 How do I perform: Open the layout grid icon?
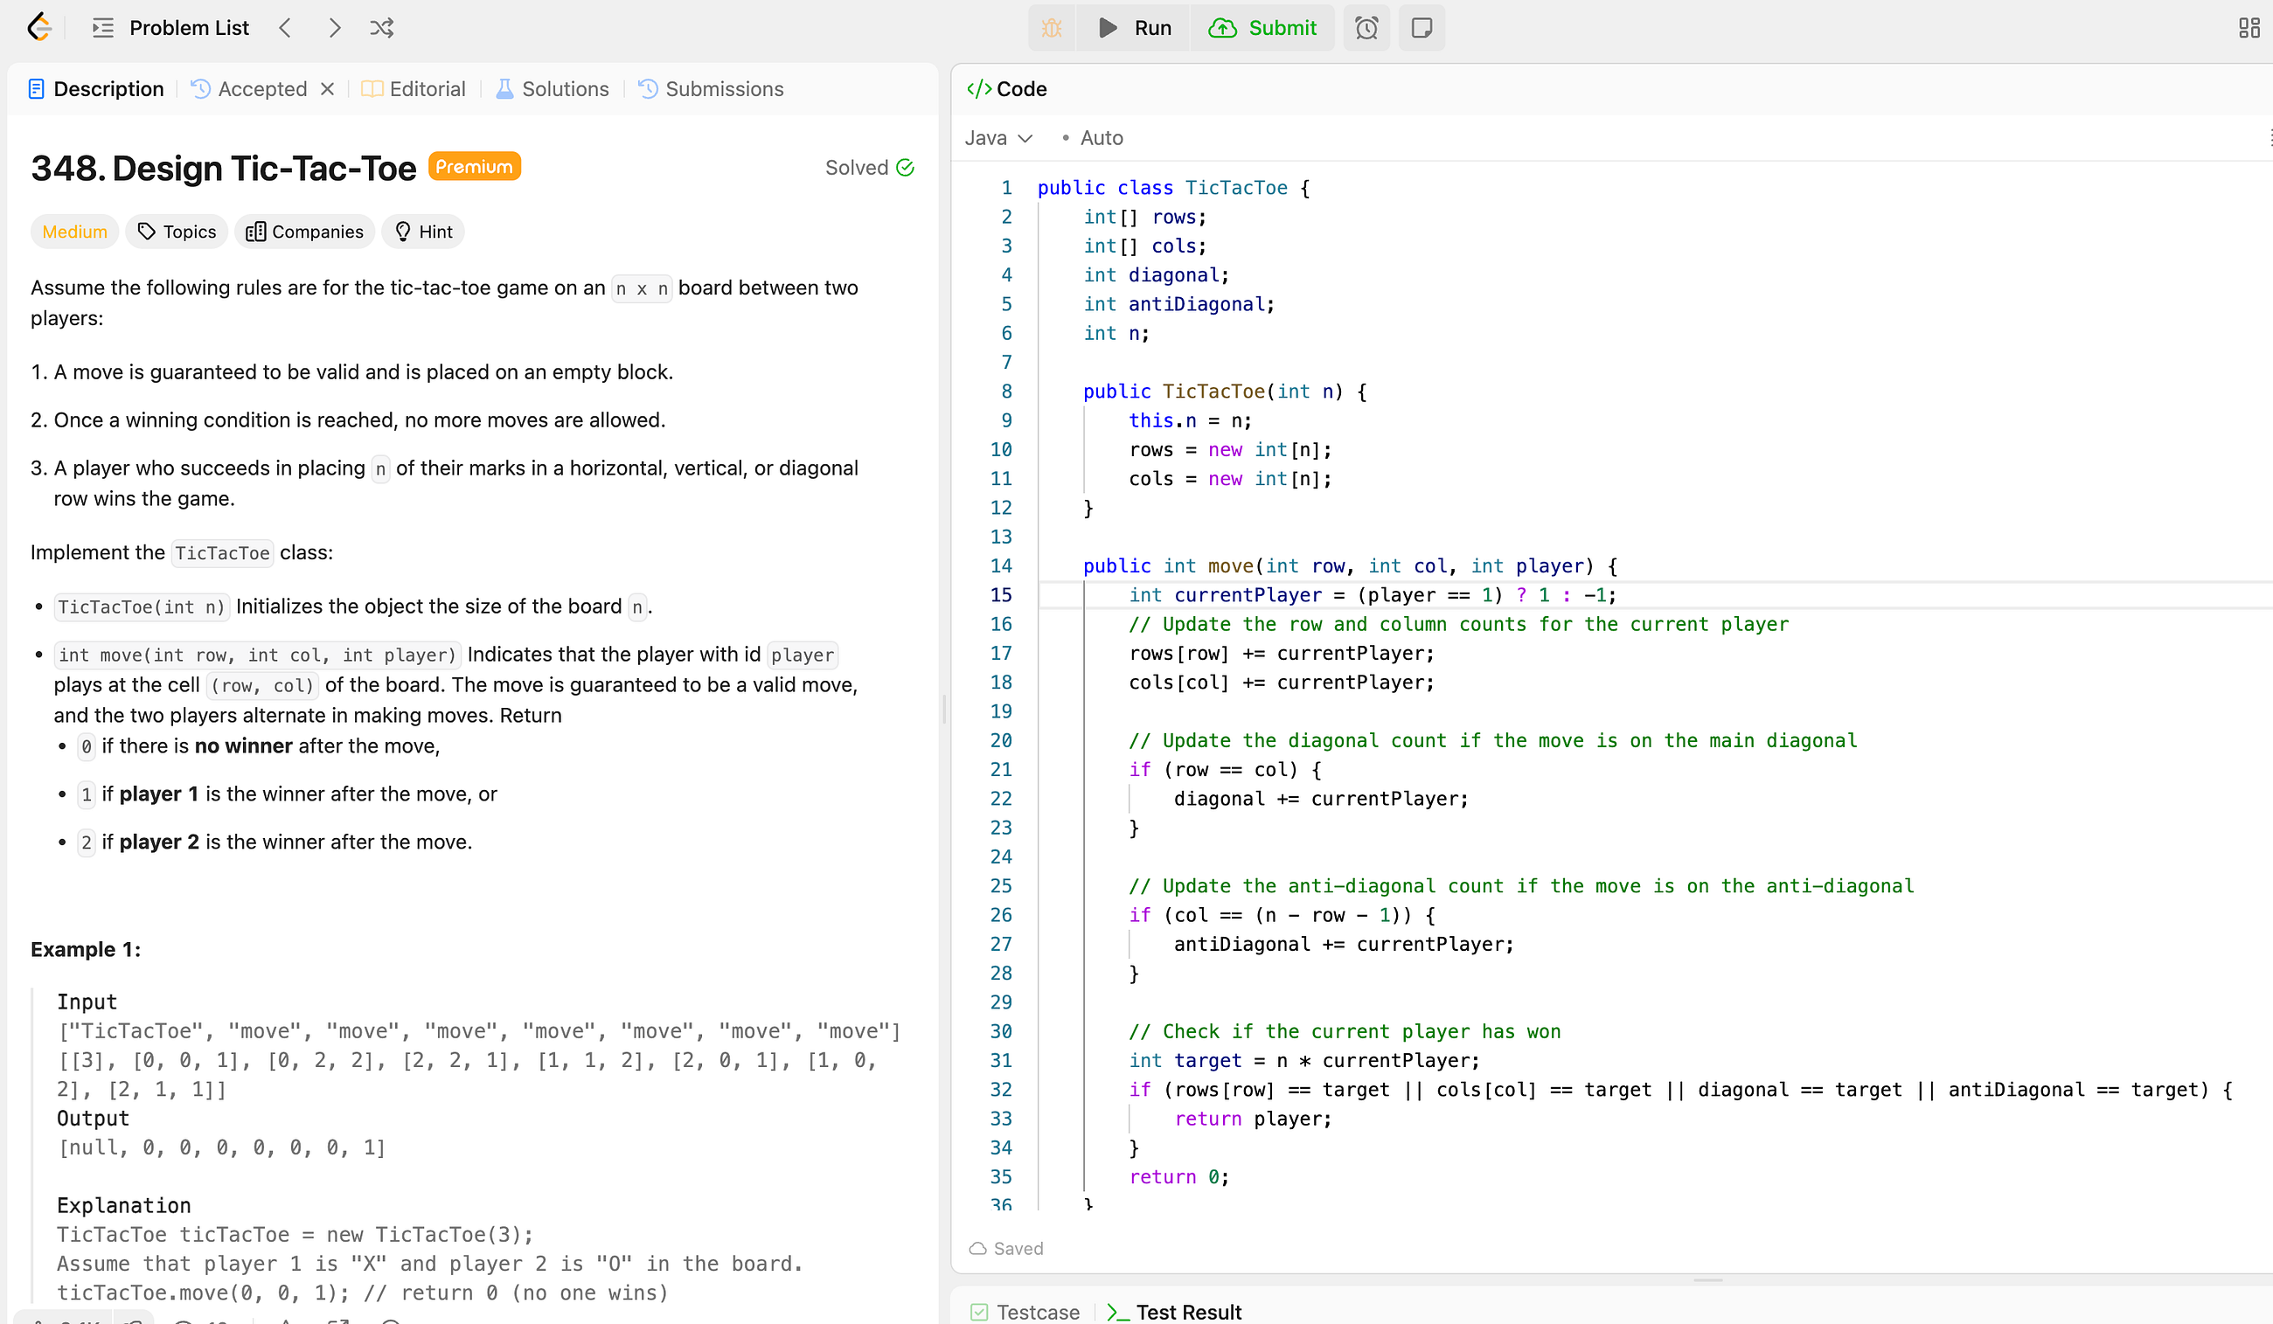point(2249,28)
